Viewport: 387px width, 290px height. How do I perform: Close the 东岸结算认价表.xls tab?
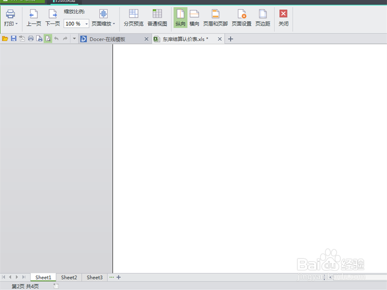pos(220,39)
